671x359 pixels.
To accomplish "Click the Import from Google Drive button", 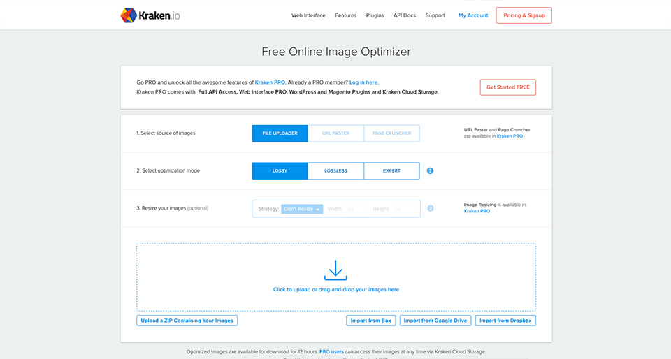I will tap(435, 321).
